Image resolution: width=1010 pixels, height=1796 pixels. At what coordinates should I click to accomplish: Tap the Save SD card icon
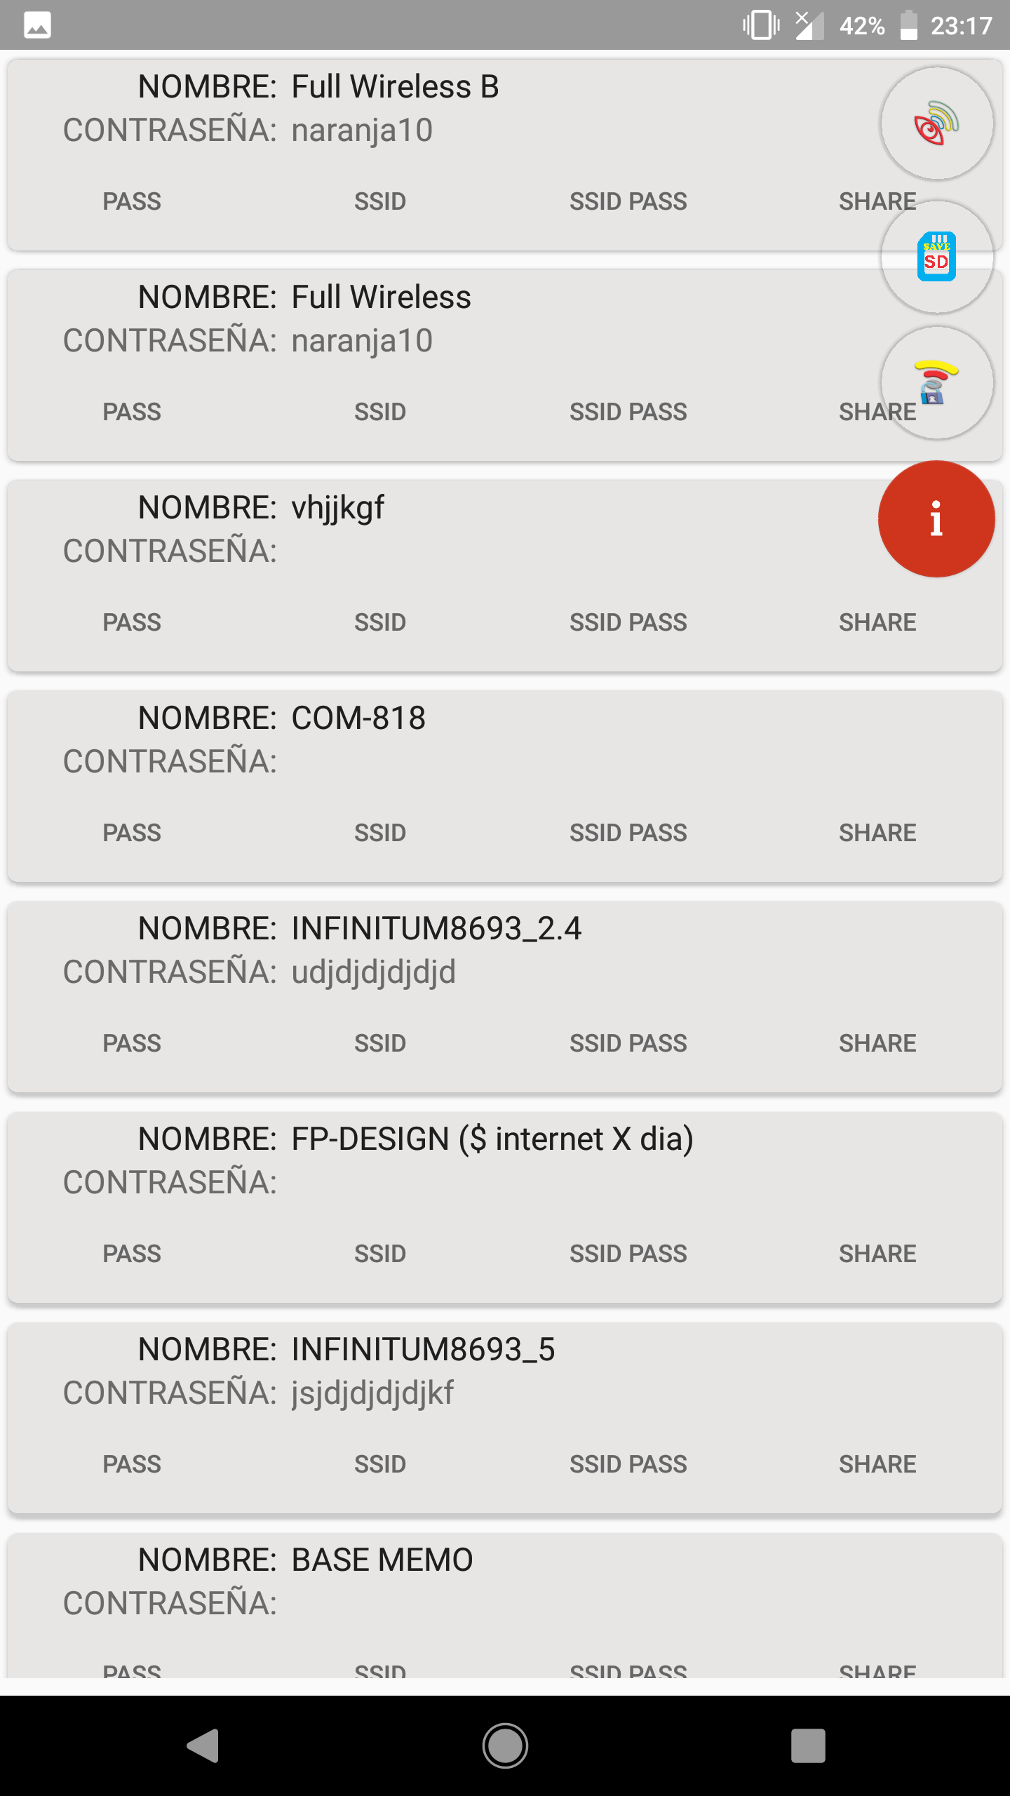point(936,257)
